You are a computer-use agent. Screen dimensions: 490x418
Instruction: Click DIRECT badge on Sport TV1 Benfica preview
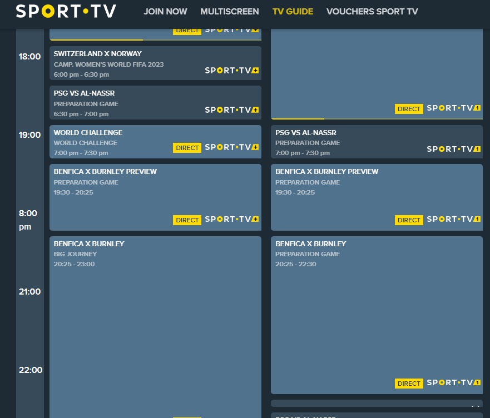point(409,220)
